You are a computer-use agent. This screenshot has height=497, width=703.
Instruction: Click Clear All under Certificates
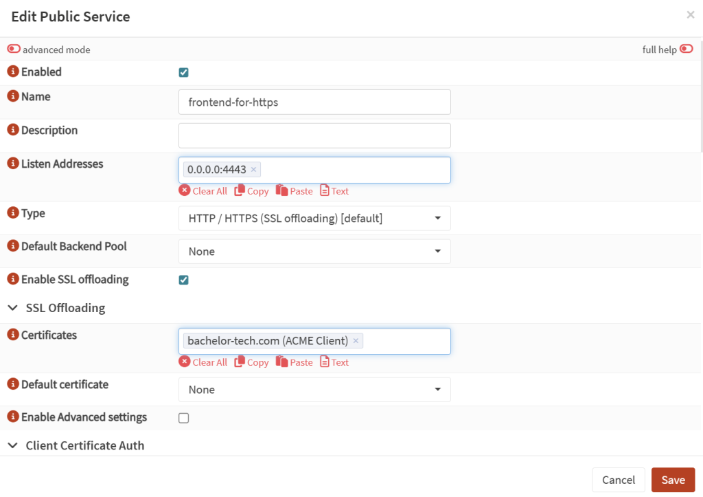(x=203, y=362)
